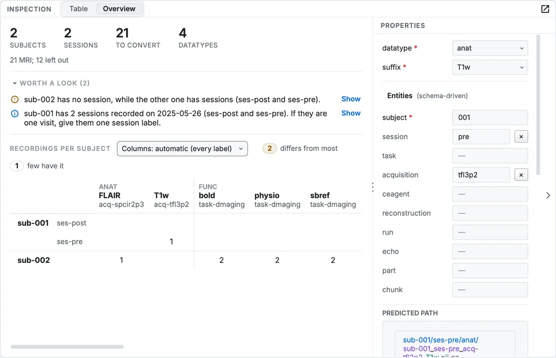Select the sbref count cell for sub-002

(333, 260)
